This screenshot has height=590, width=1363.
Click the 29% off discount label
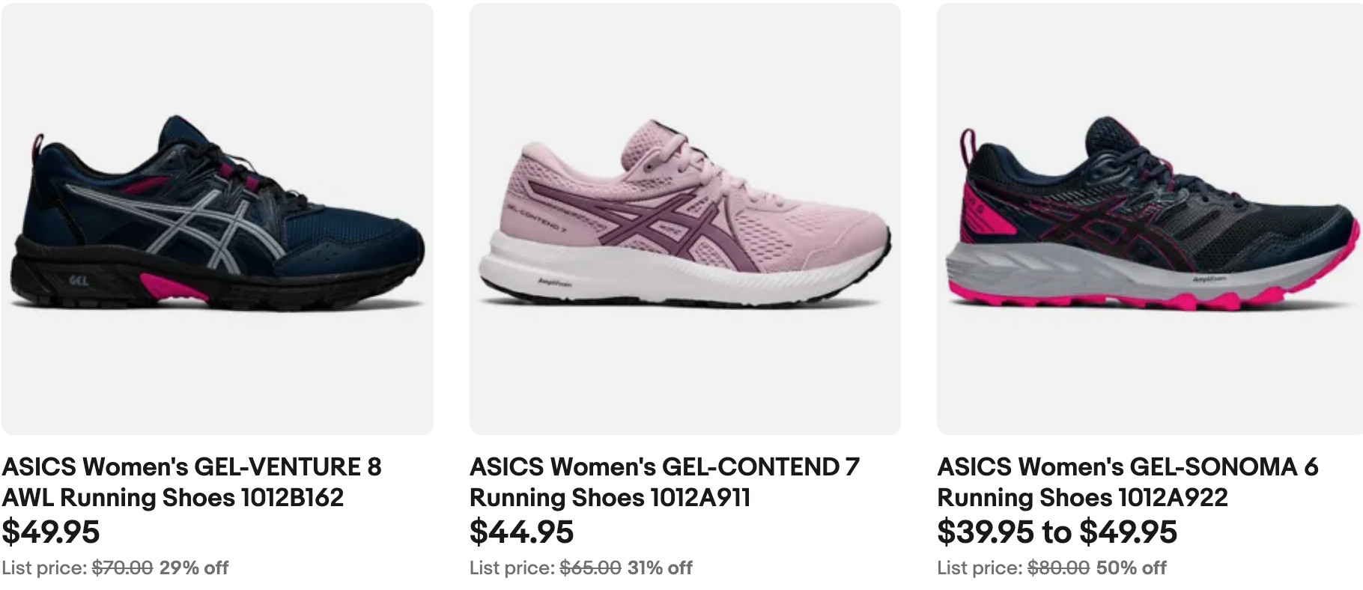pos(194,568)
